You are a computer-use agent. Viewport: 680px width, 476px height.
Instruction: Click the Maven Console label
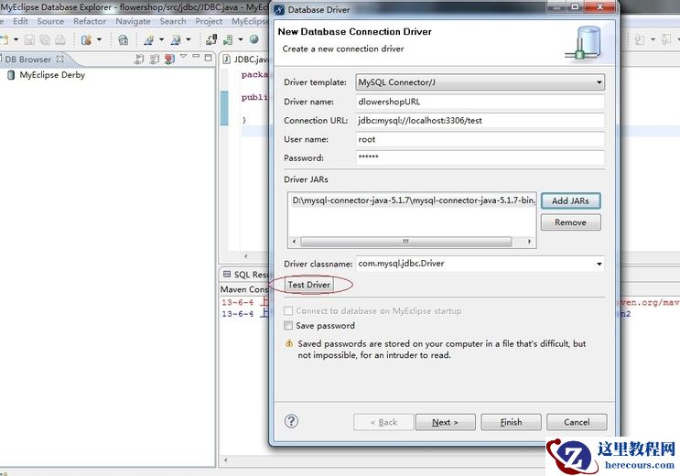tap(244, 289)
